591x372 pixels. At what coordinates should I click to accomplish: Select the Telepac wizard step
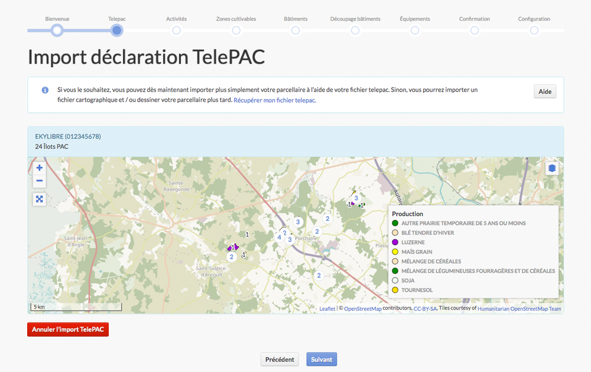pos(117,30)
